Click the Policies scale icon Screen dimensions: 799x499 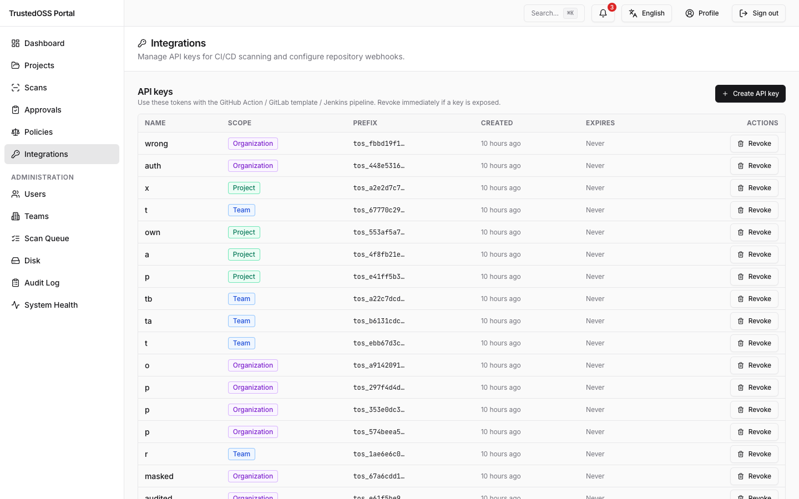tap(16, 132)
